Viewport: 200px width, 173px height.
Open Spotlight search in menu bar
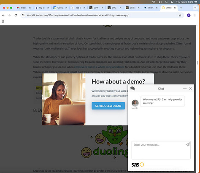[166, 2]
